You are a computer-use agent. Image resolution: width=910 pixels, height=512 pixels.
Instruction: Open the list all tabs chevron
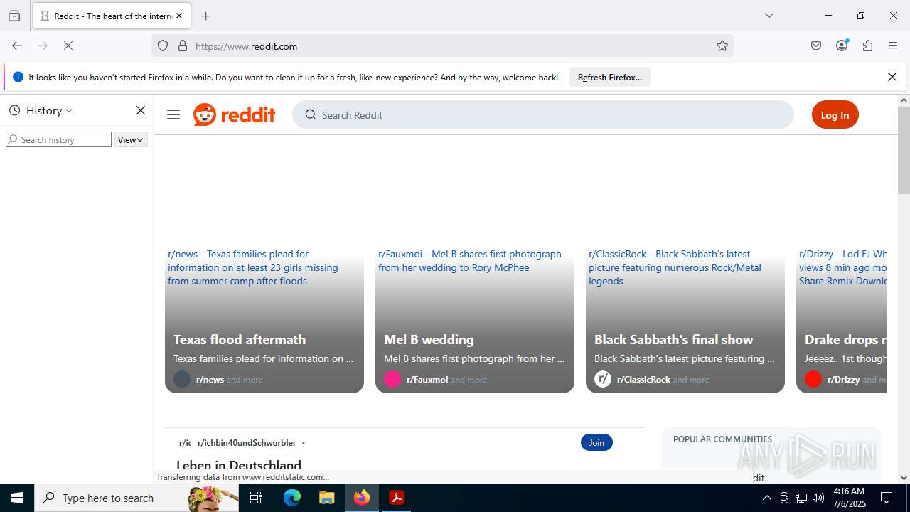(x=769, y=16)
